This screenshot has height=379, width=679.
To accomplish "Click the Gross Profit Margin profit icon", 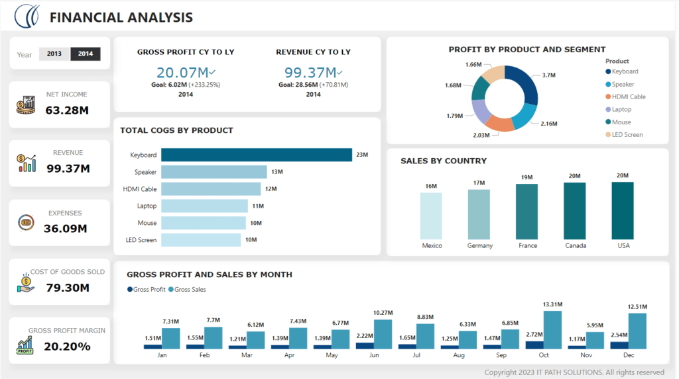I will tap(26, 343).
